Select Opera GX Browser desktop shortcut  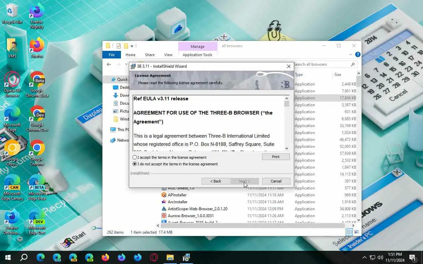[x=12, y=84]
